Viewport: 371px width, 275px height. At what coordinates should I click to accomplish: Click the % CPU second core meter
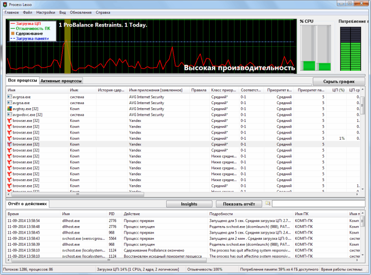coord(323,48)
